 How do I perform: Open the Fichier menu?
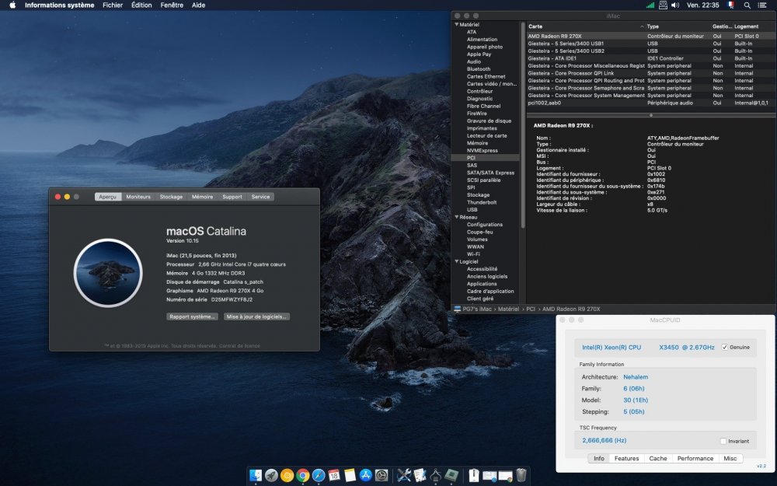pyautogui.click(x=113, y=5)
